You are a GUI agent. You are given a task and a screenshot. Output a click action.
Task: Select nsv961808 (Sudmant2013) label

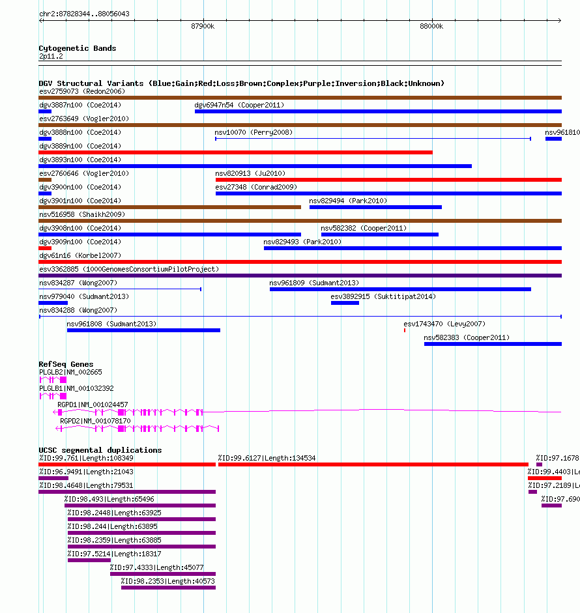111,324
